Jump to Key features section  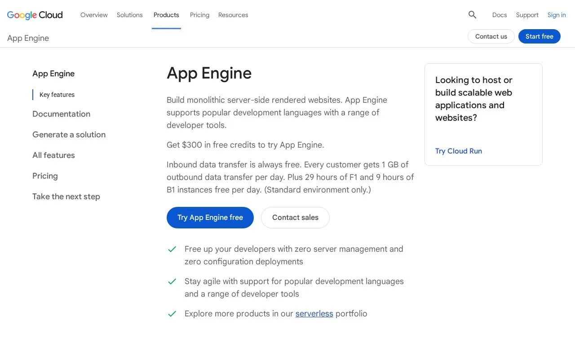coord(57,95)
